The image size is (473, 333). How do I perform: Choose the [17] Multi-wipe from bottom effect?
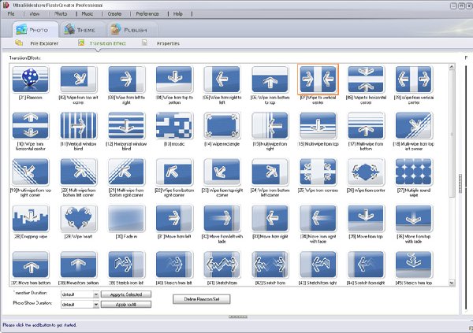[366, 126]
